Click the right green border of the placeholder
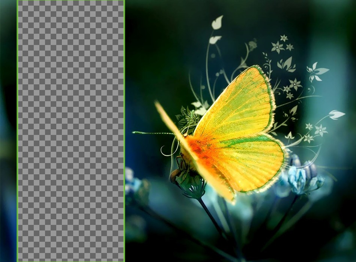The width and height of the screenshot is (356, 262). [x=125, y=131]
